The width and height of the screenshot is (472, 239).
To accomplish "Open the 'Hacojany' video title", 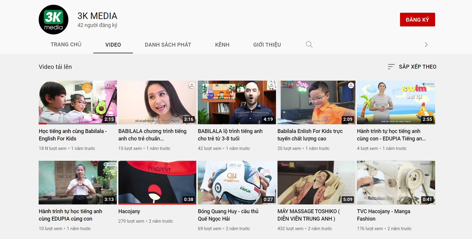I will point(129,212).
